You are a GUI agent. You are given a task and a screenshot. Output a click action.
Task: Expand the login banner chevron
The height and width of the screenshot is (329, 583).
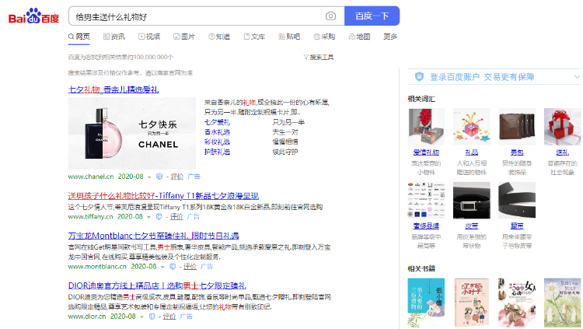[577, 77]
